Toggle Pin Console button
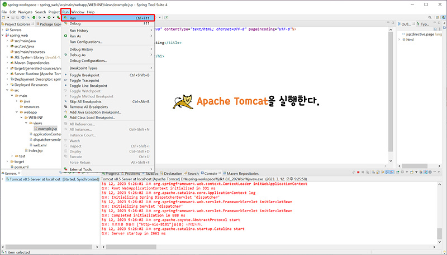 [397, 172]
